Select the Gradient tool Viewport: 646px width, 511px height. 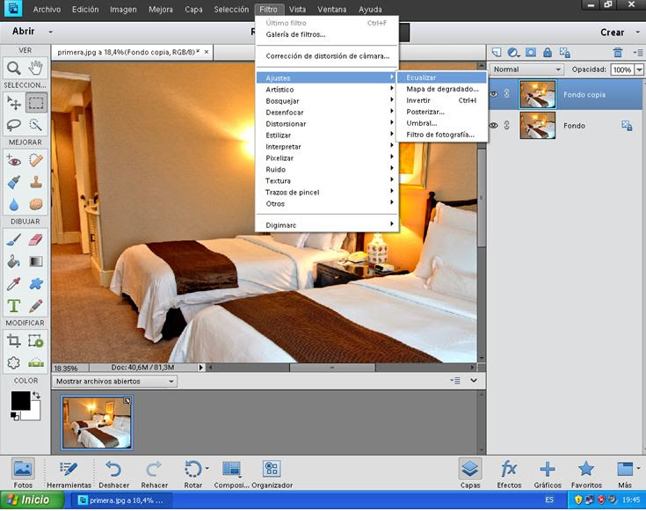(36, 261)
